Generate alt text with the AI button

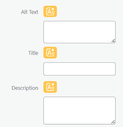click(50, 11)
